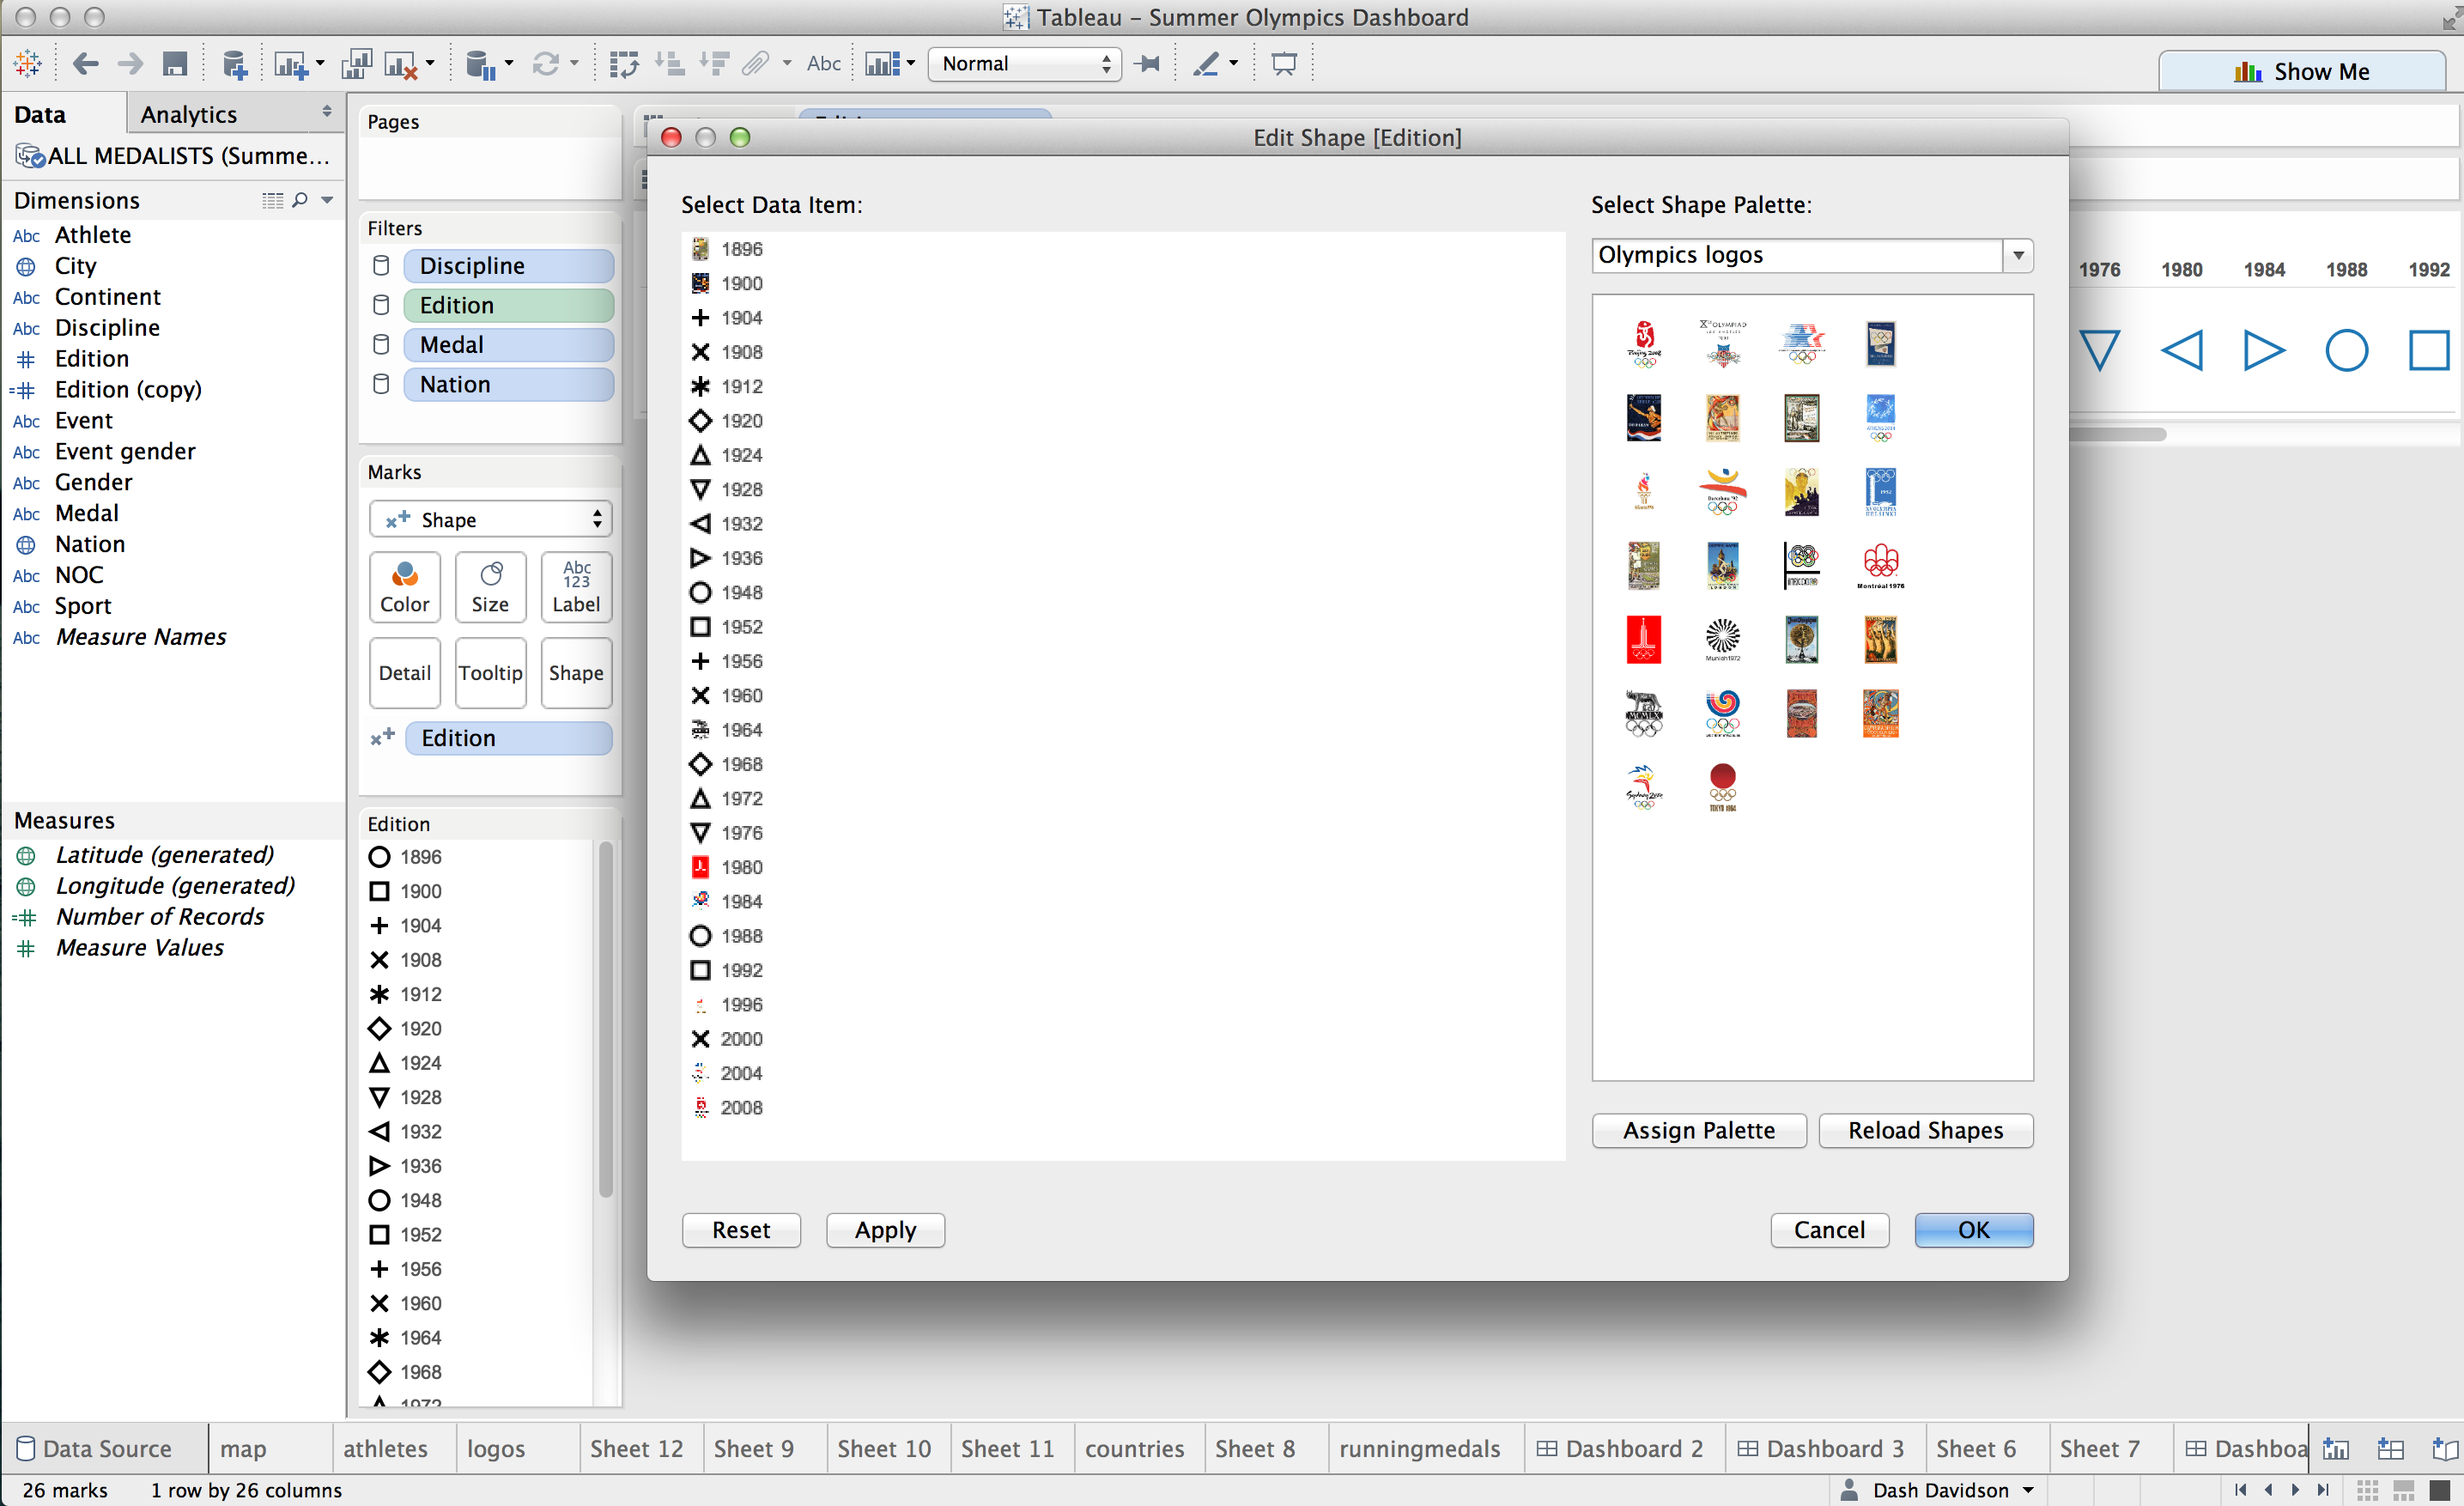Click the filmstrip view icon in status bar
The height and width of the screenshot is (1506, 2464).
(2403, 1490)
